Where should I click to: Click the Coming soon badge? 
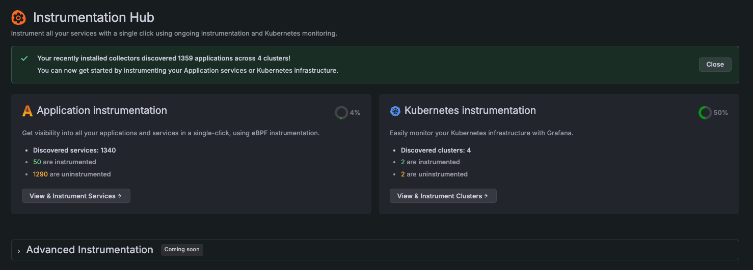[x=182, y=250]
